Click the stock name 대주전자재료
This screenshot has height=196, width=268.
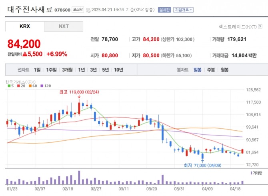point(30,10)
